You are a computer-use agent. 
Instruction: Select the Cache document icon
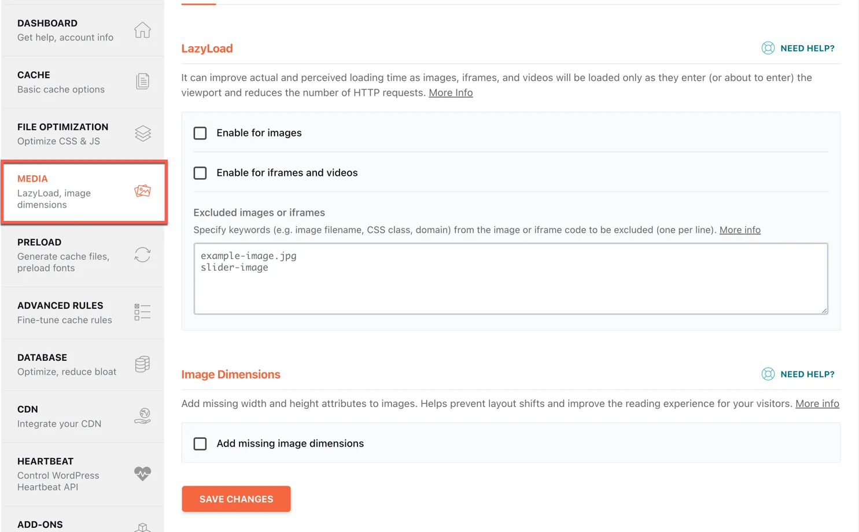(142, 82)
